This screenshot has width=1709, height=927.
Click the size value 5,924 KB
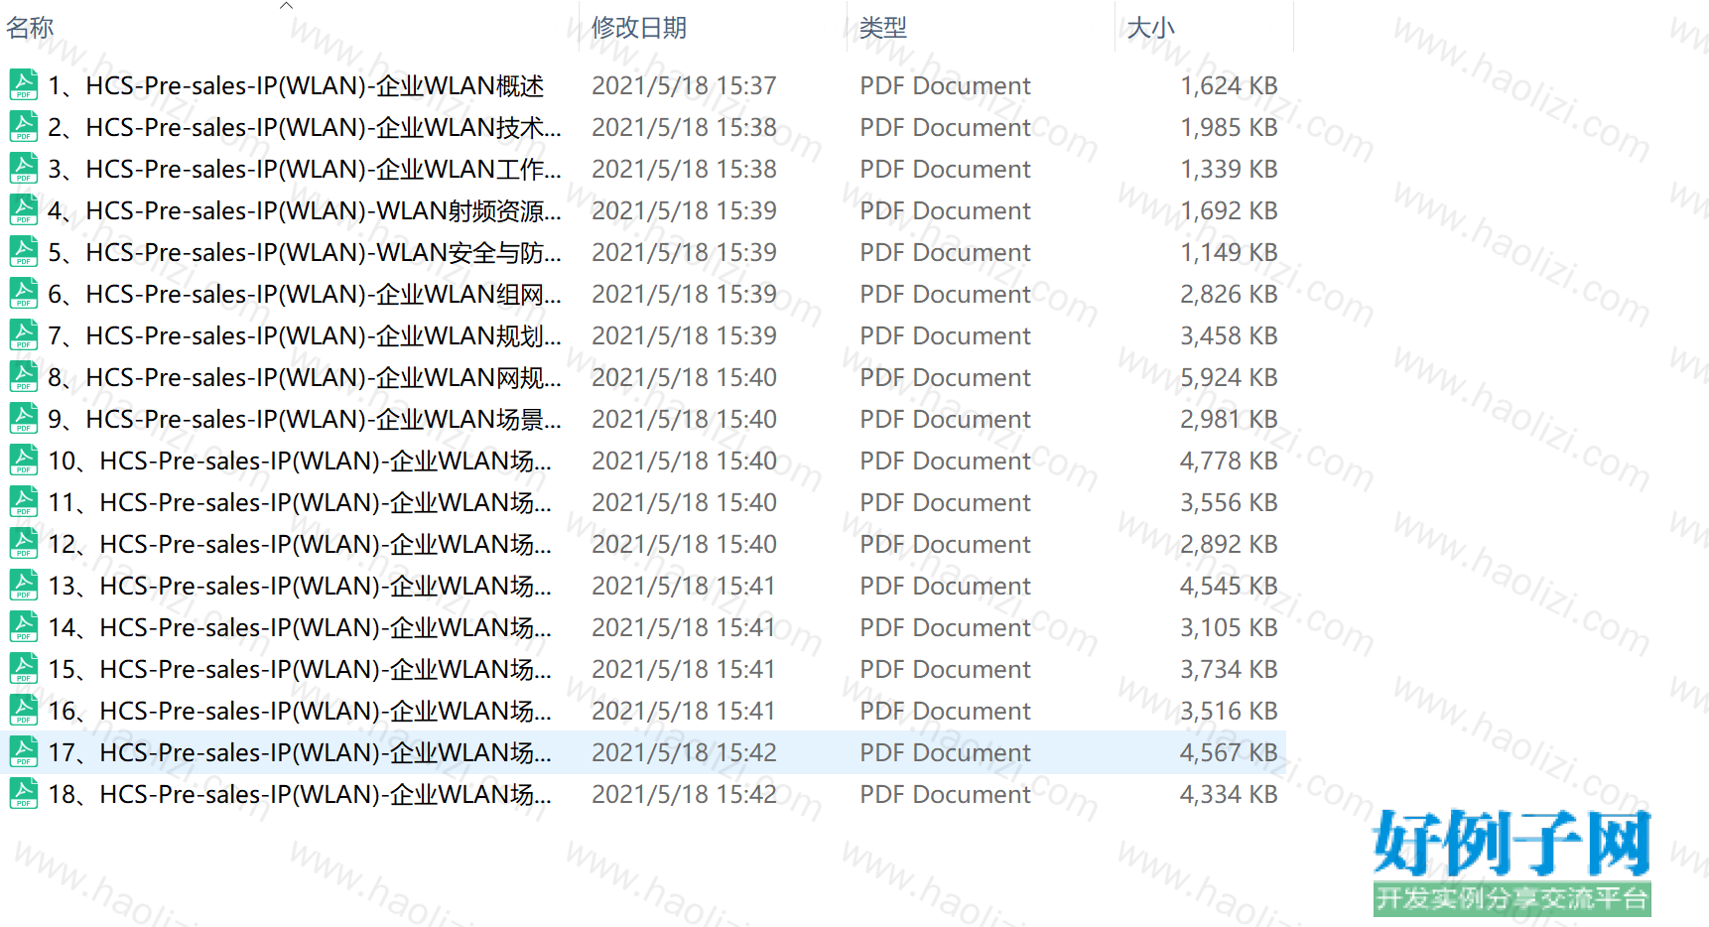pos(1229,378)
